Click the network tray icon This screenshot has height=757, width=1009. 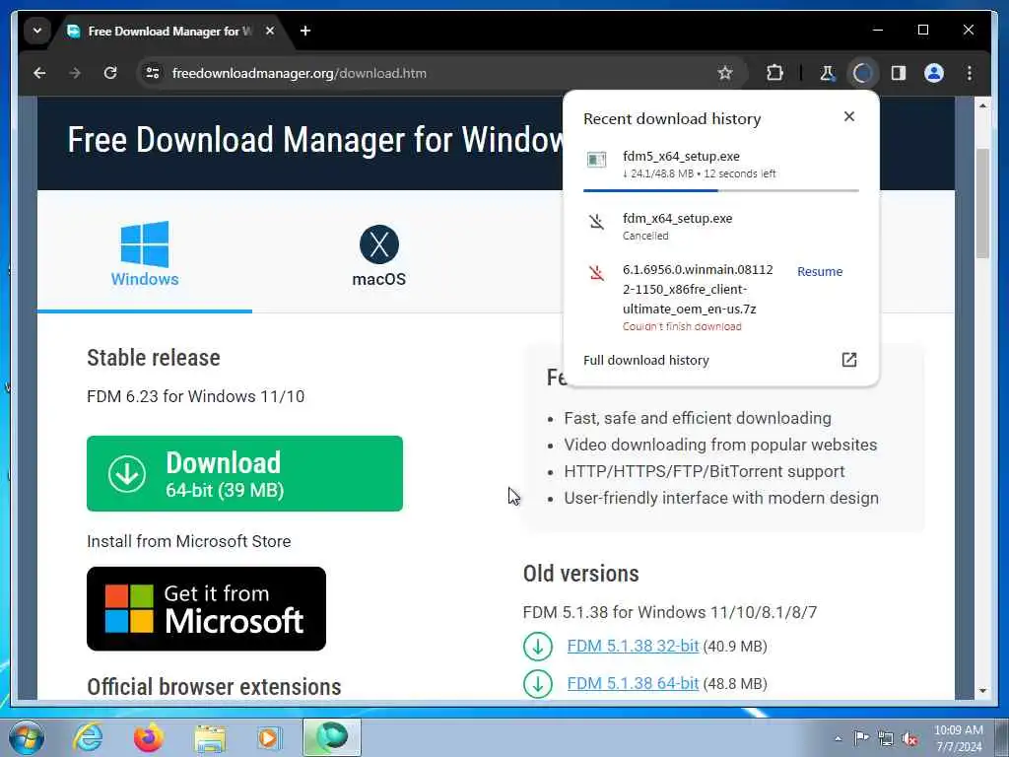pyautogui.click(x=886, y=738)
